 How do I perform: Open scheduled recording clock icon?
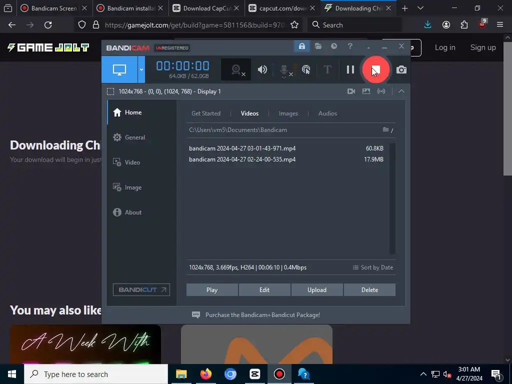(333, 46)
